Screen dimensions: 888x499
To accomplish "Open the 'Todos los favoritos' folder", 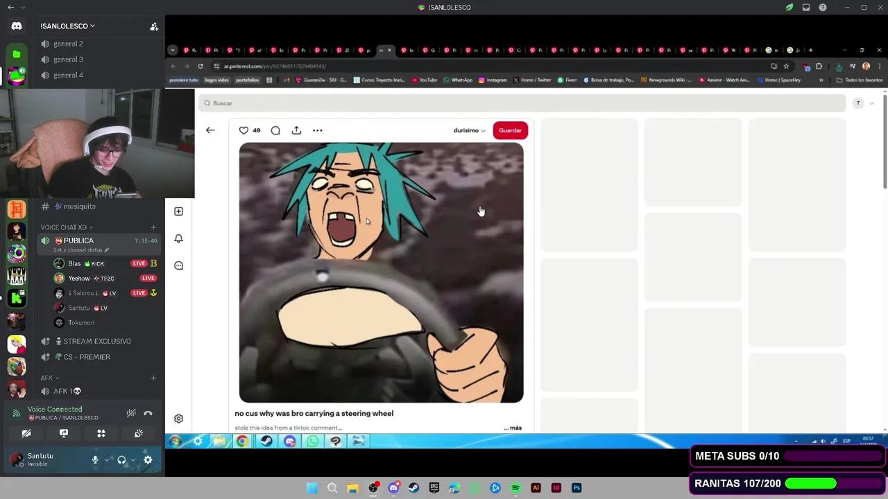I will pyautogui.click(x=860, y=80).
